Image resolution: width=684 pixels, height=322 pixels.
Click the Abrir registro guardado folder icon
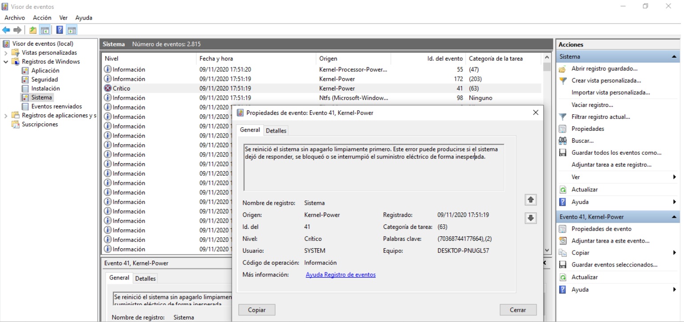coord(563,69)
